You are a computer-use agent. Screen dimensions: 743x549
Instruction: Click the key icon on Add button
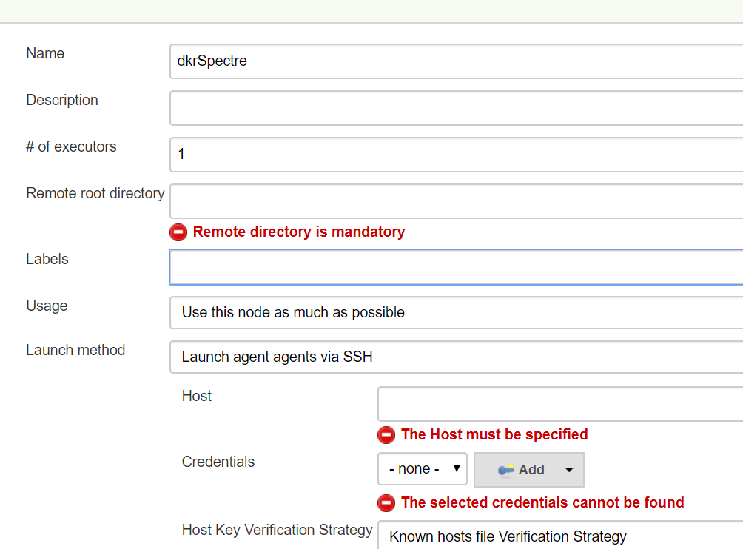[x=506, y=470]
